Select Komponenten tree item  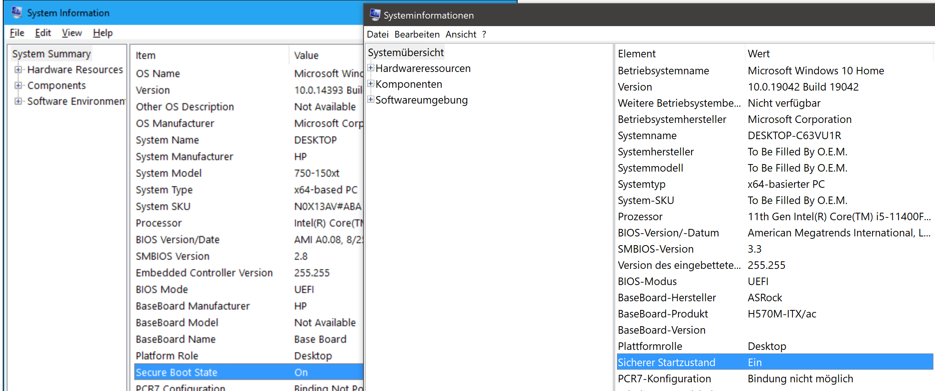click(x=409, y=84)
